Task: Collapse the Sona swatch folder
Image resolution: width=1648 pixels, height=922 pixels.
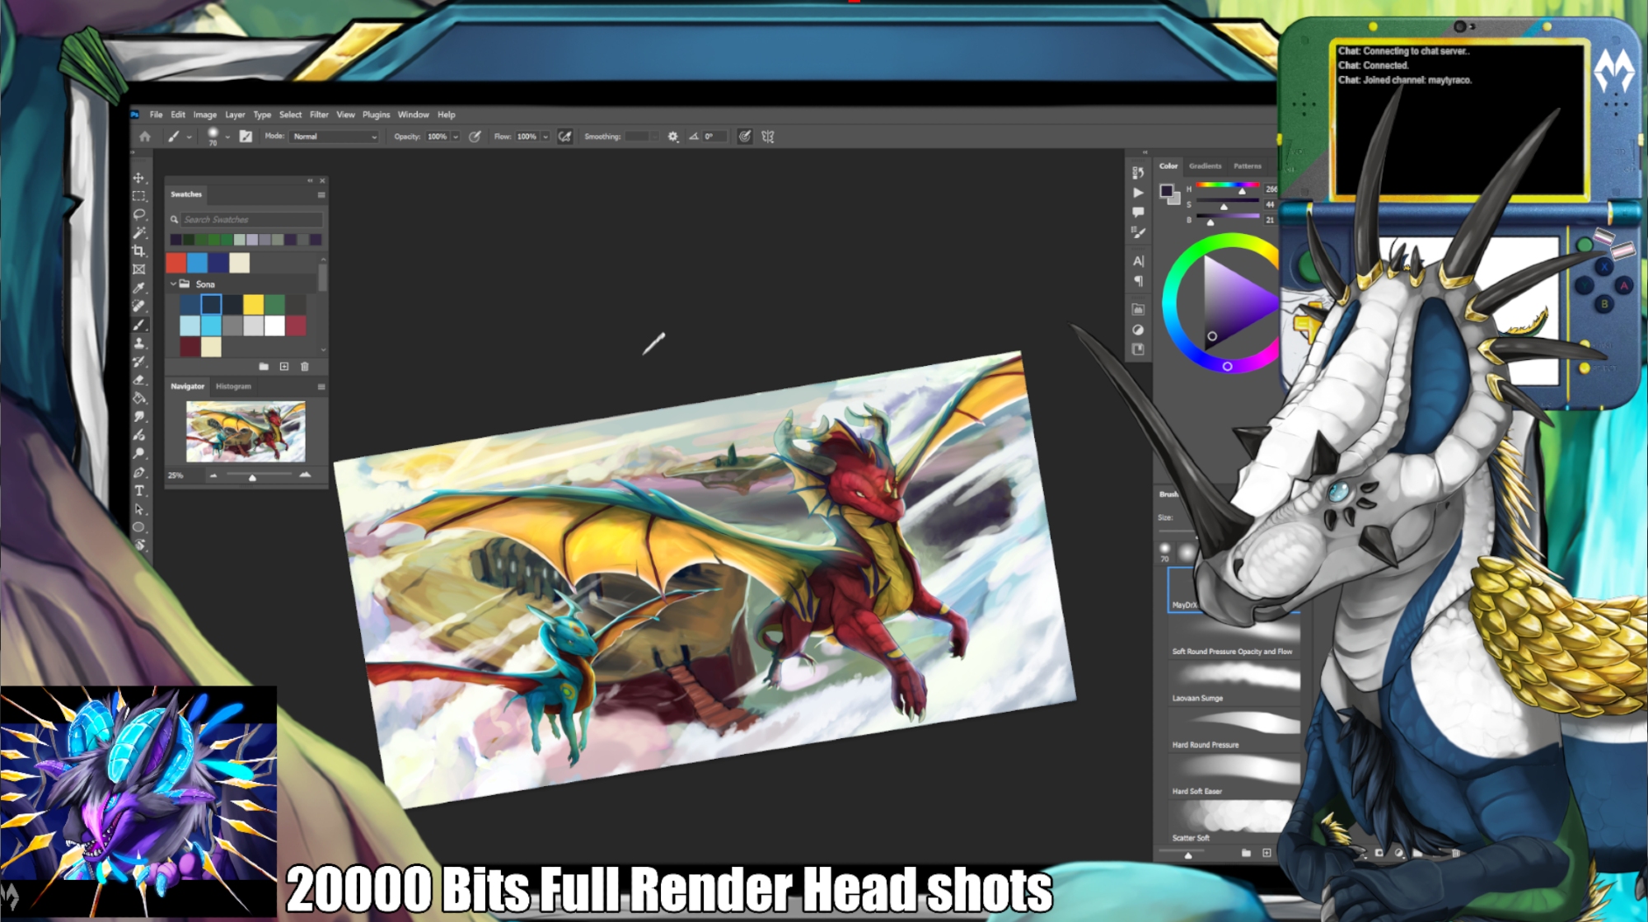Action: [x=173, y=283]
